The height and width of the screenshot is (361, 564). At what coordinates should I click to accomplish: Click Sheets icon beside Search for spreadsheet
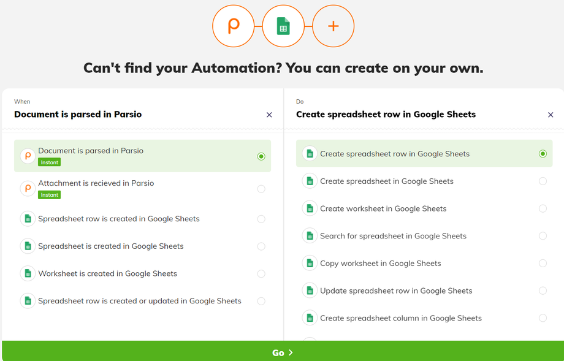click(310, 236)
